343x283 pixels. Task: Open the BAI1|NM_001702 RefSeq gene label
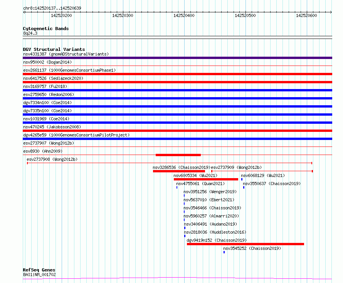pyautogui.click(x=39, y=275)
